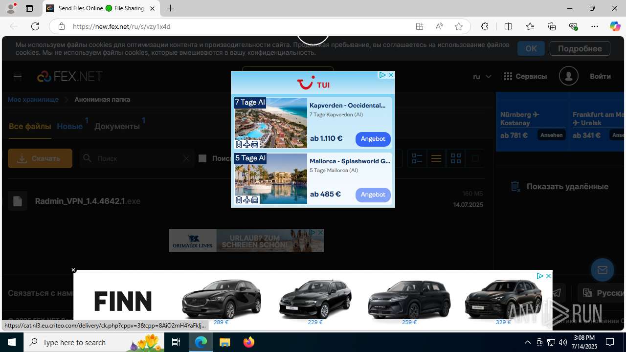Open the app available icon in address bar
Image resolution: width=626 pixels, height=352 pixels.
(420, 26)
